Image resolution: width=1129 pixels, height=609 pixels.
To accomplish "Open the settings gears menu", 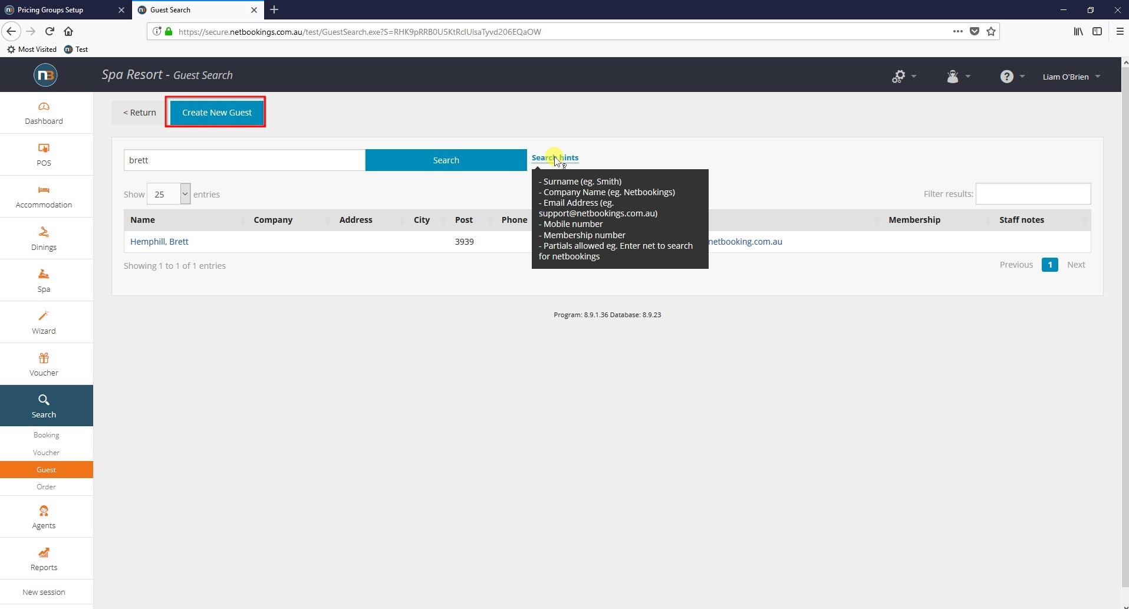I will (903, 77).
